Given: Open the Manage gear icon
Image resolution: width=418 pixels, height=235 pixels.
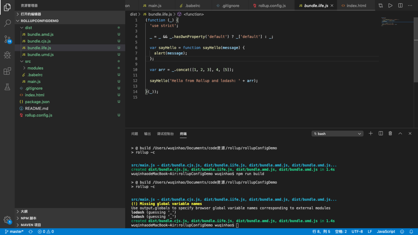Looking at the screenshot, I should click(x=7, y=220).
